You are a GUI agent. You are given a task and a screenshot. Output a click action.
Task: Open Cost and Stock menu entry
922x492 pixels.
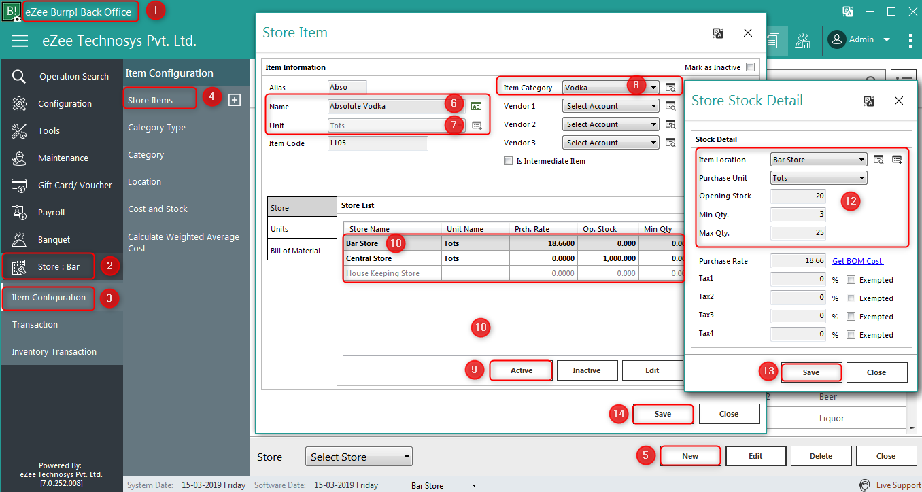(158, 209)
